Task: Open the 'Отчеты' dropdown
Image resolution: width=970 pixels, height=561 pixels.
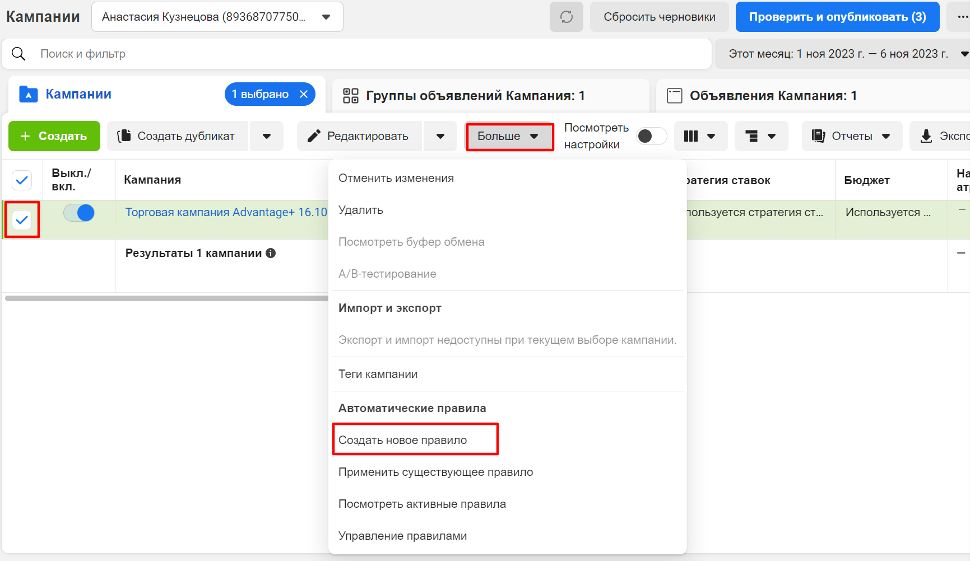Action: 852,136
